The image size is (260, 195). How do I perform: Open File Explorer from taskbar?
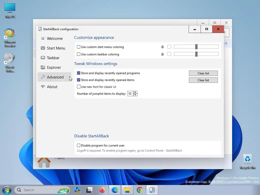[x=127, y=190]
